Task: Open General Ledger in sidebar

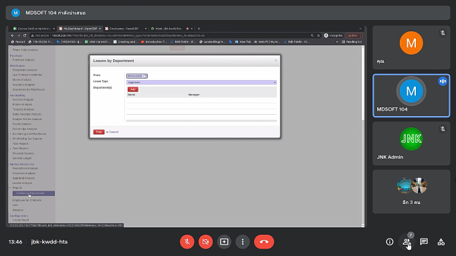Action: click(x=22, y=158)
